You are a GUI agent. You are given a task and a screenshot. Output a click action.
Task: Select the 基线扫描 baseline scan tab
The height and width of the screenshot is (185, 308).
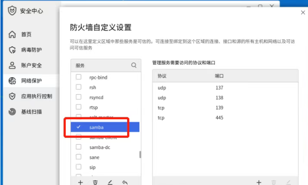pyautogui.click(x=31, y=112)
